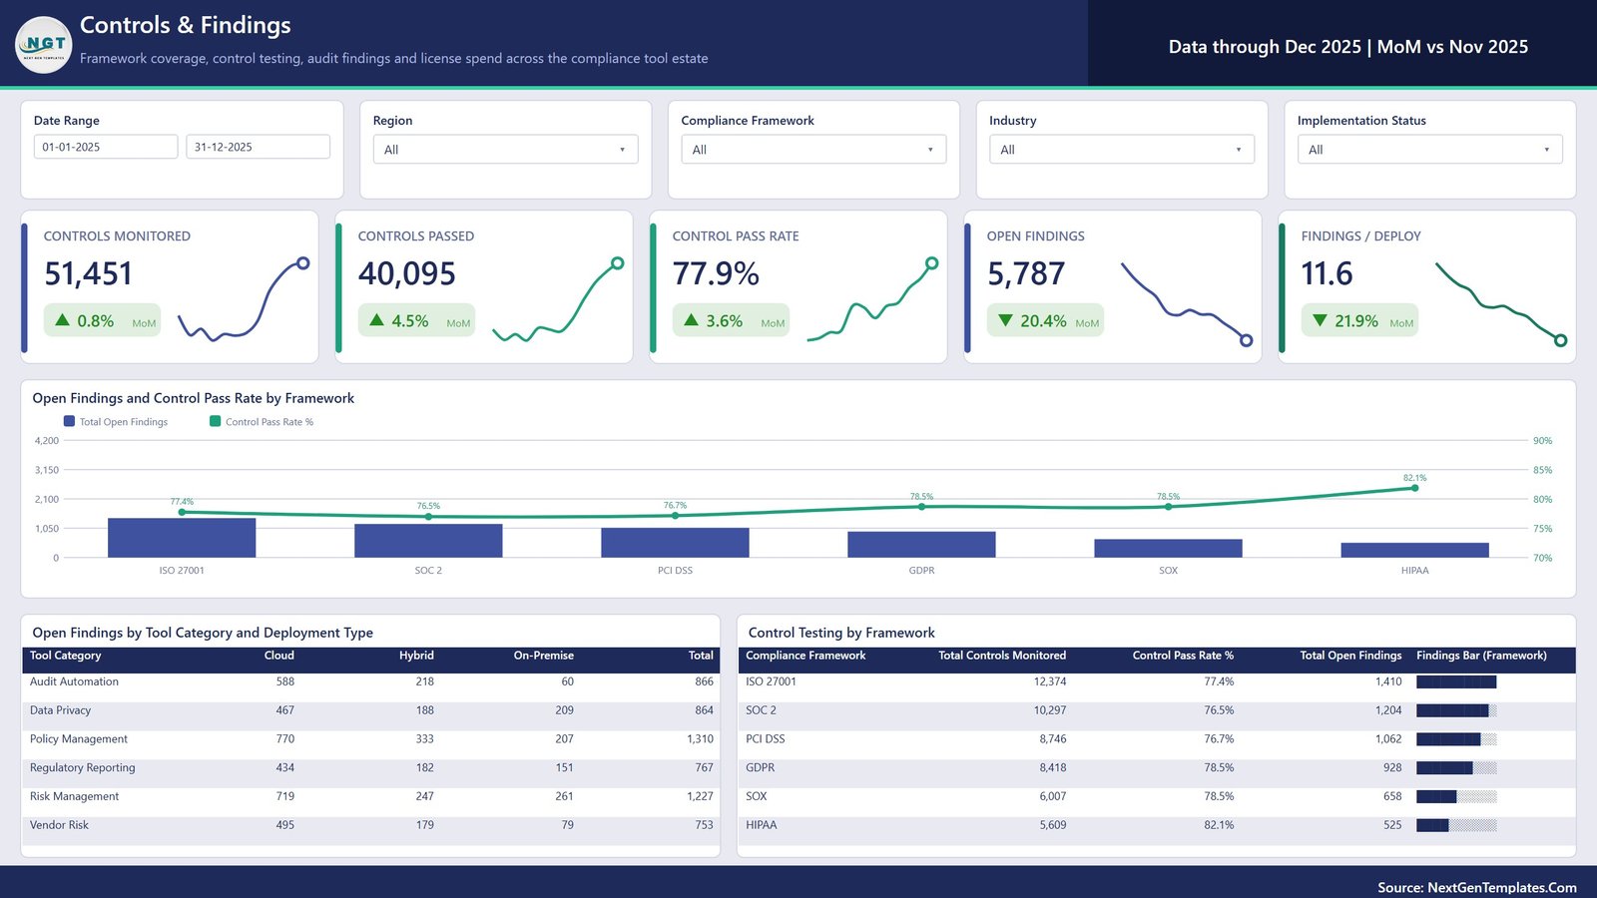This screenshot has height=898, width=1597.
Task: Click the end date field 31-12-2025
Action: 258,147
